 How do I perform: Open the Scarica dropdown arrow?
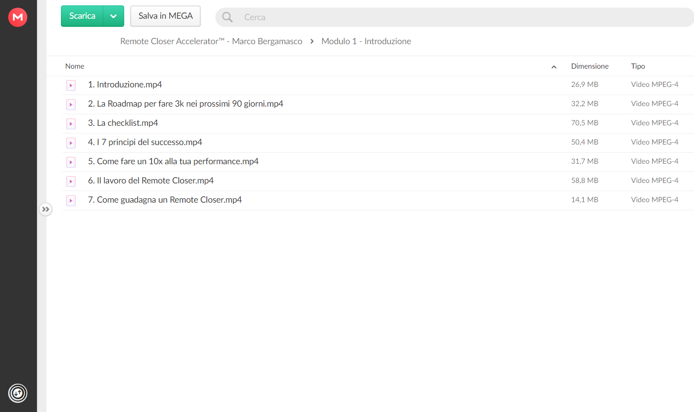(x=114, y=16)
